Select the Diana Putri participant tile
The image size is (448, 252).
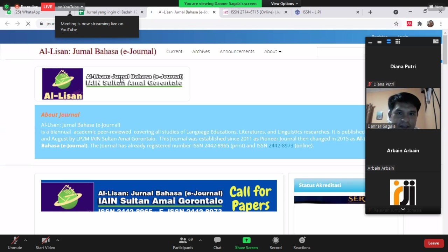[x=403, y=67]
